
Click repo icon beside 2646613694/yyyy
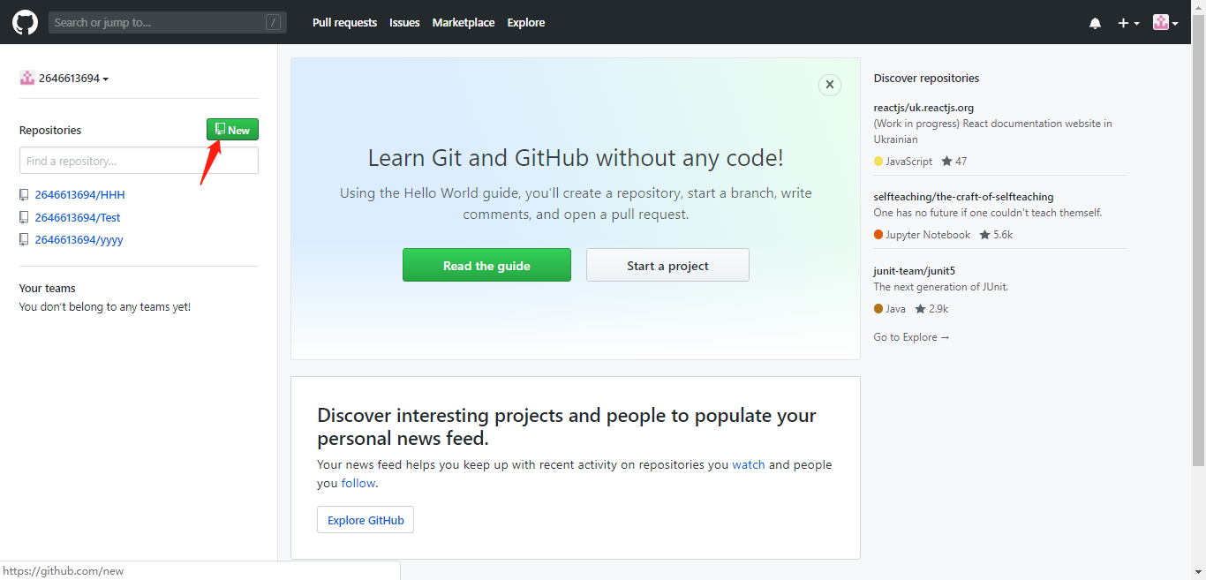coord(24,239)
